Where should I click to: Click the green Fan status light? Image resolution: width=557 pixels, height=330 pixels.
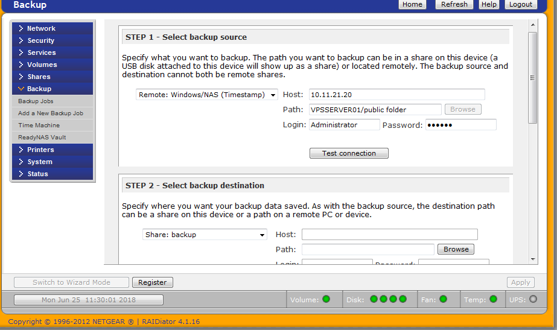[443, 299]
